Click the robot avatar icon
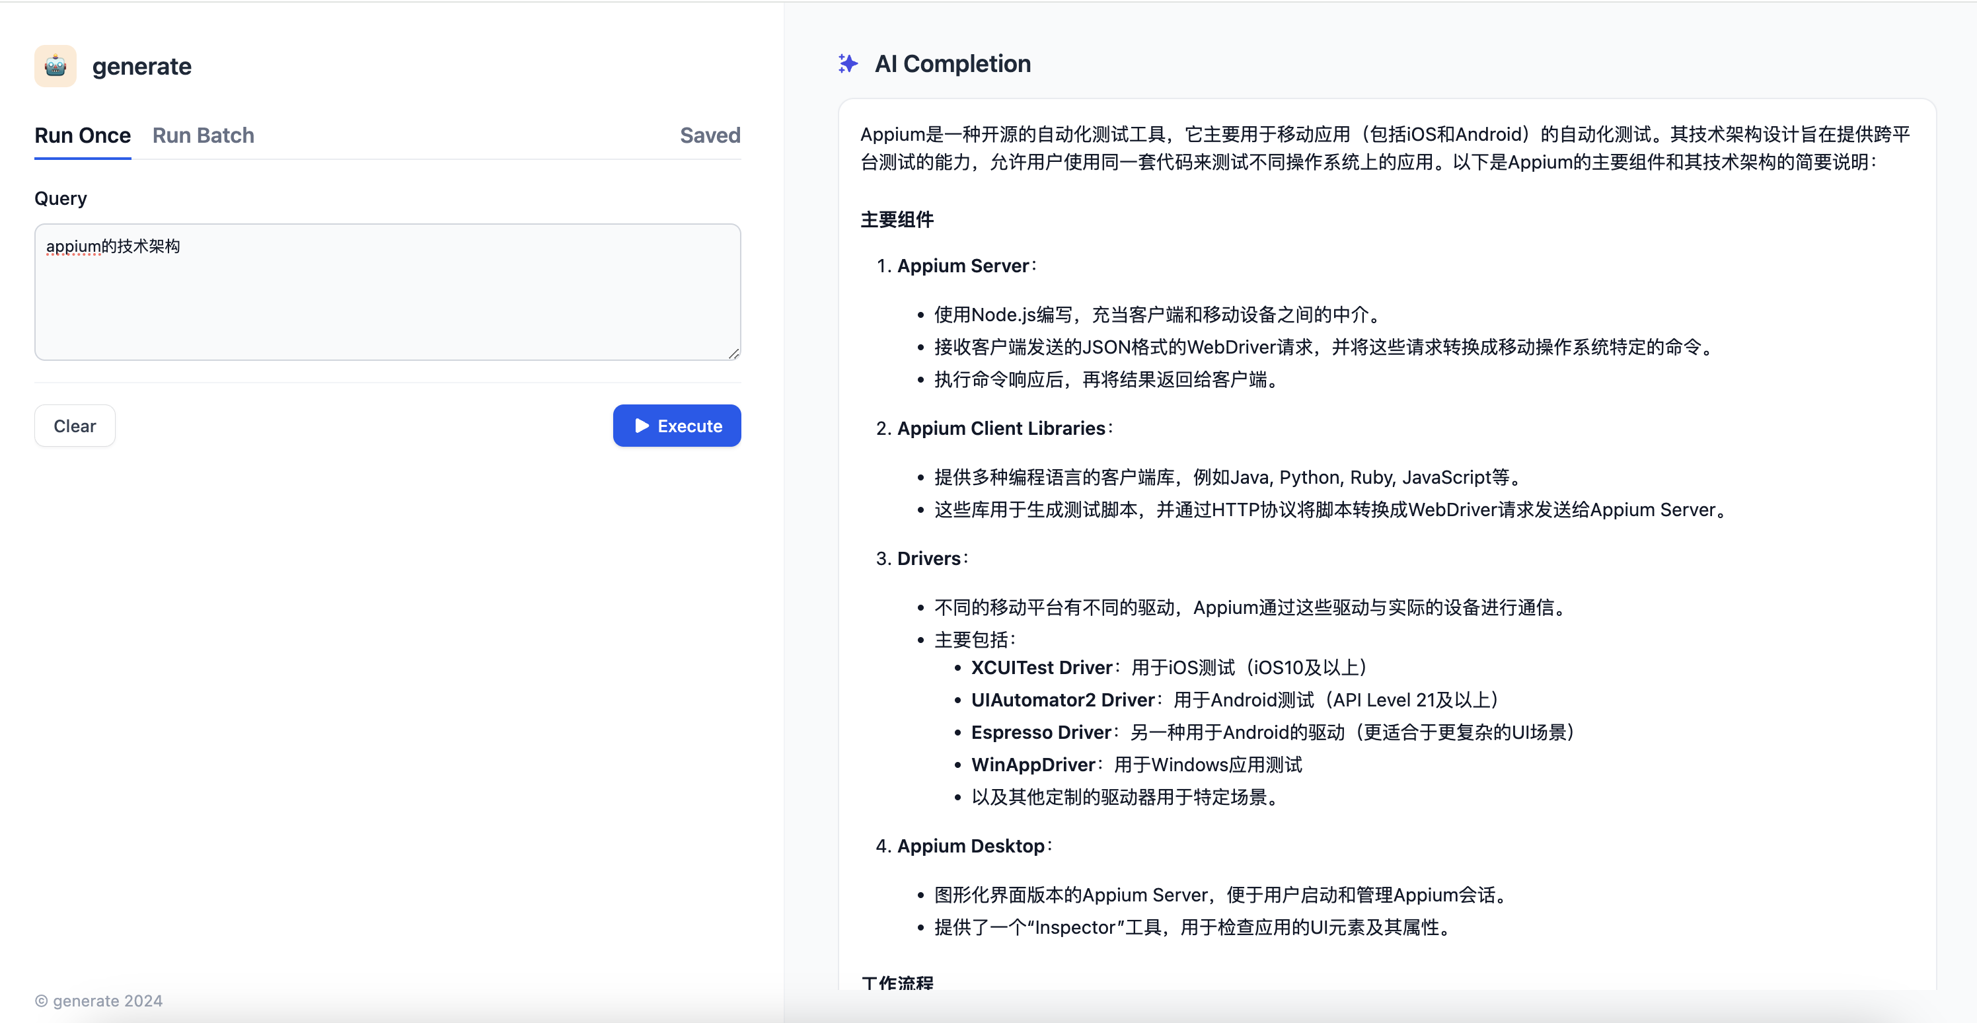 [x=54, y=66]
